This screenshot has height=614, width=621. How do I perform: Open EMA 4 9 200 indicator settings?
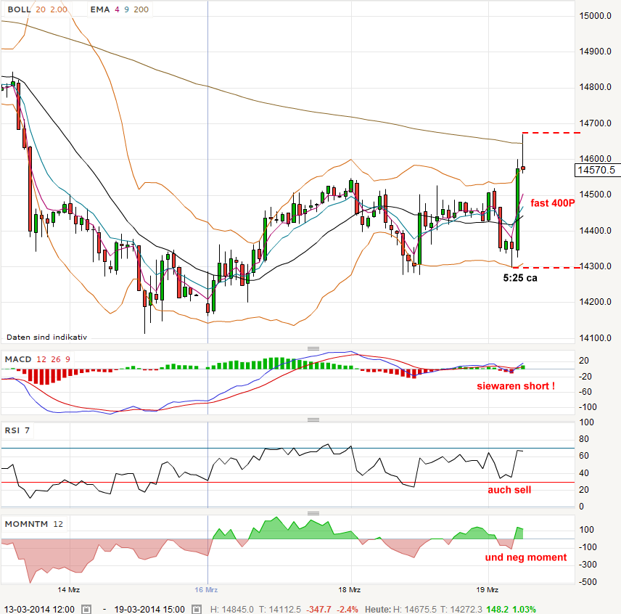120,9
